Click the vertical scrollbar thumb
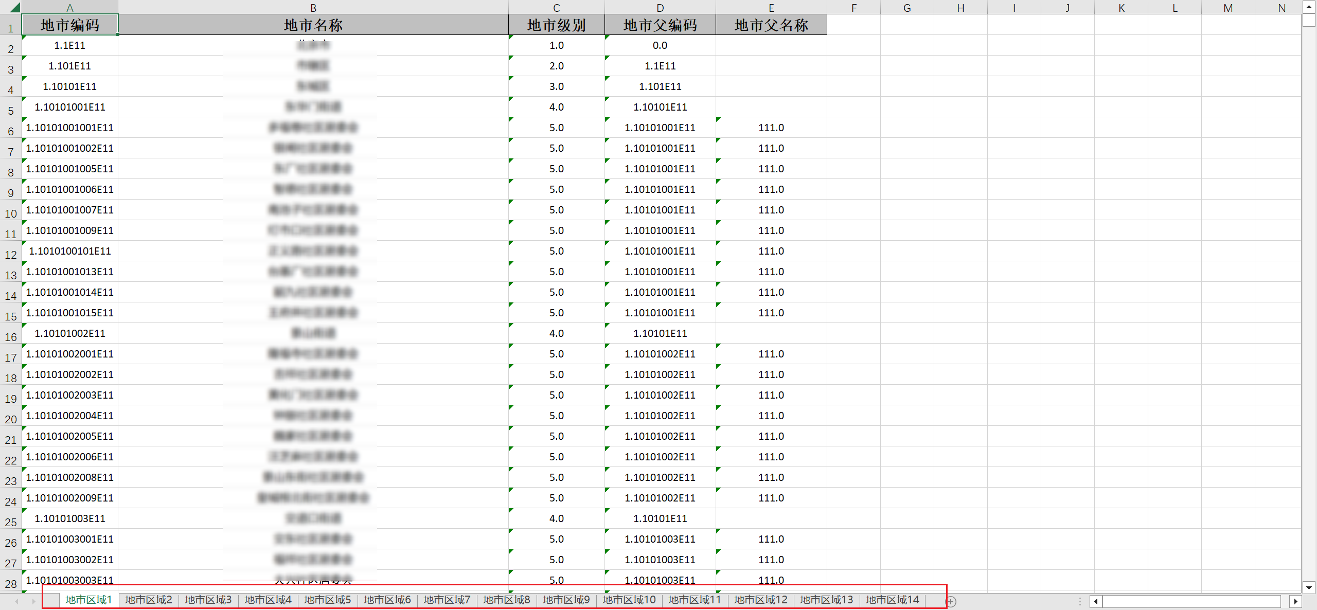 (1309, 21)
